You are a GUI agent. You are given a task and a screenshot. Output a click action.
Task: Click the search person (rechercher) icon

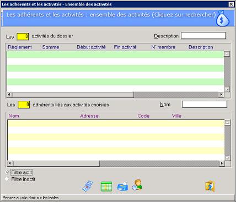(137, 185)
